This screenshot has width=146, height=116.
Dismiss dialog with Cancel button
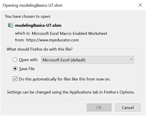pos(128,108)
